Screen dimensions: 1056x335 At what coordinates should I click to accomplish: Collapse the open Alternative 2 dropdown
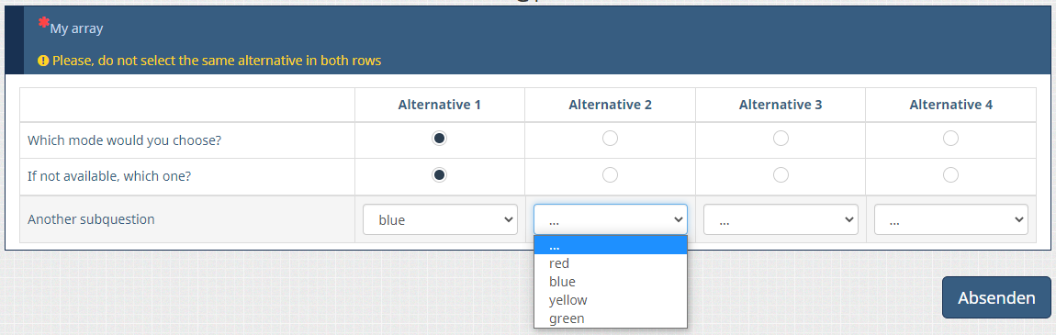coord(610,219)
